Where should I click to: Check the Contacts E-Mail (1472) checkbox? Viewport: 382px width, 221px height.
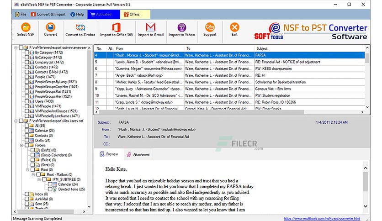27,72
